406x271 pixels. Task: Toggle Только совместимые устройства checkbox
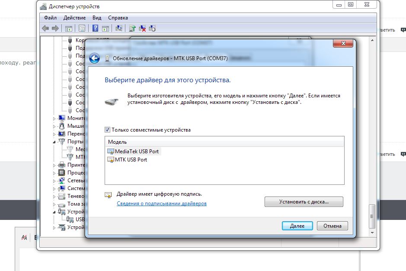107,130
